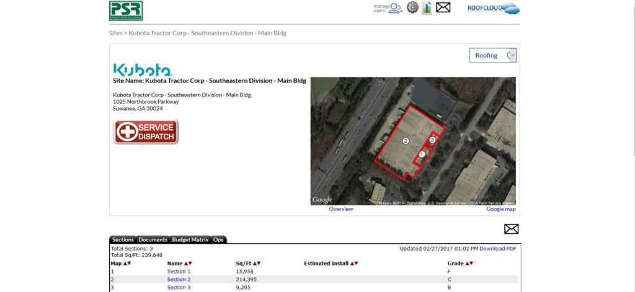
Task: Click the Download PDF link
Action: click(x=497, y=249)
